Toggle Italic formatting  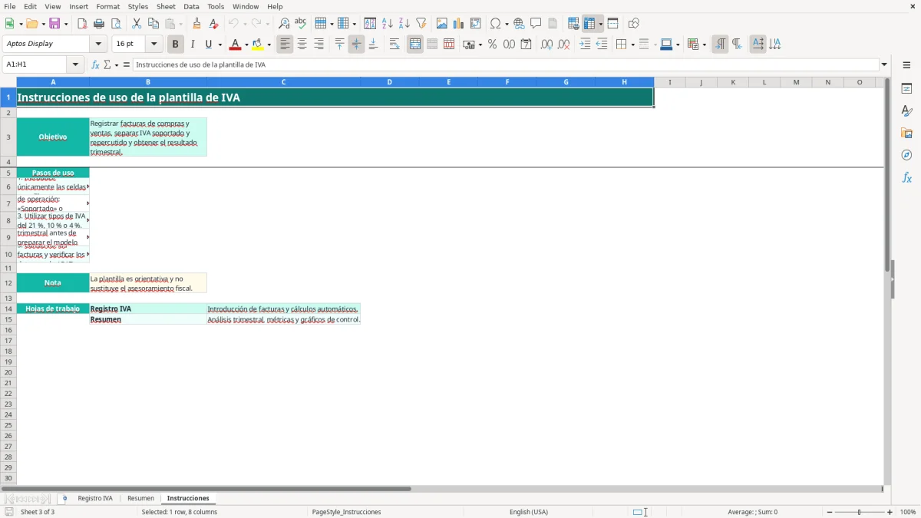[x=193, y=45]
